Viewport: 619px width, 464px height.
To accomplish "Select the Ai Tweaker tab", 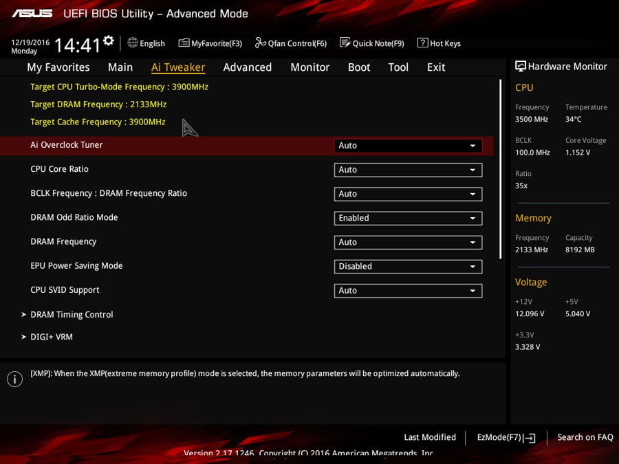I will [x=178, y=67].
